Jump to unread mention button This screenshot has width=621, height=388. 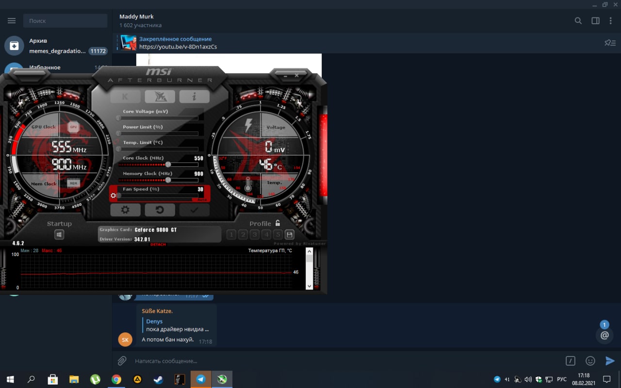pyautogui.click(x=605, y=335)
